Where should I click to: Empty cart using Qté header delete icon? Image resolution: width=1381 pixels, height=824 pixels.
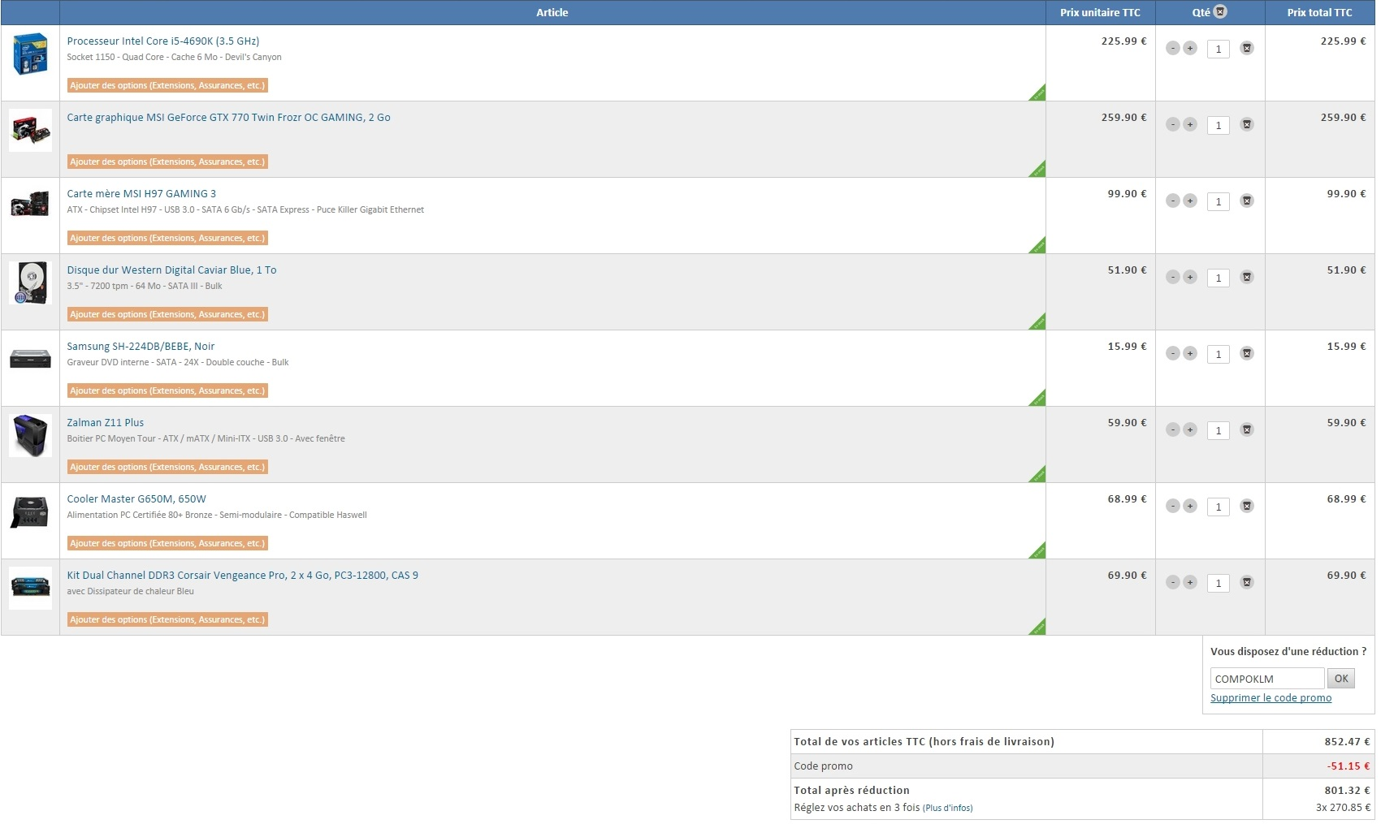coord(1220,12)
